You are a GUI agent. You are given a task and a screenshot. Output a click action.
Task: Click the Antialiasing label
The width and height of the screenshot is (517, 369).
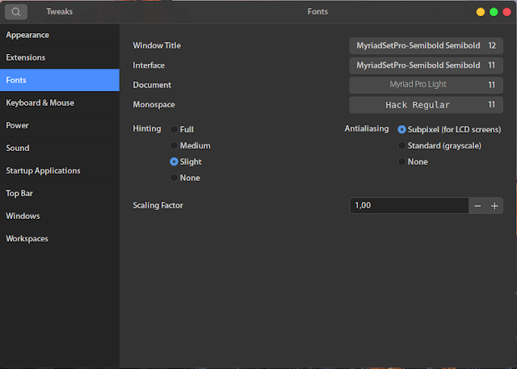coord(367,128)
